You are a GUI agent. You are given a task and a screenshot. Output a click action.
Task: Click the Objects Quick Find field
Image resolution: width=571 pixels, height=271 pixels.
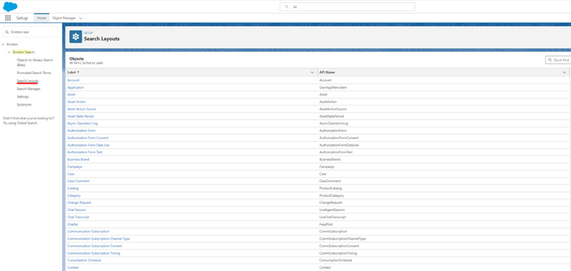[558, 60]
